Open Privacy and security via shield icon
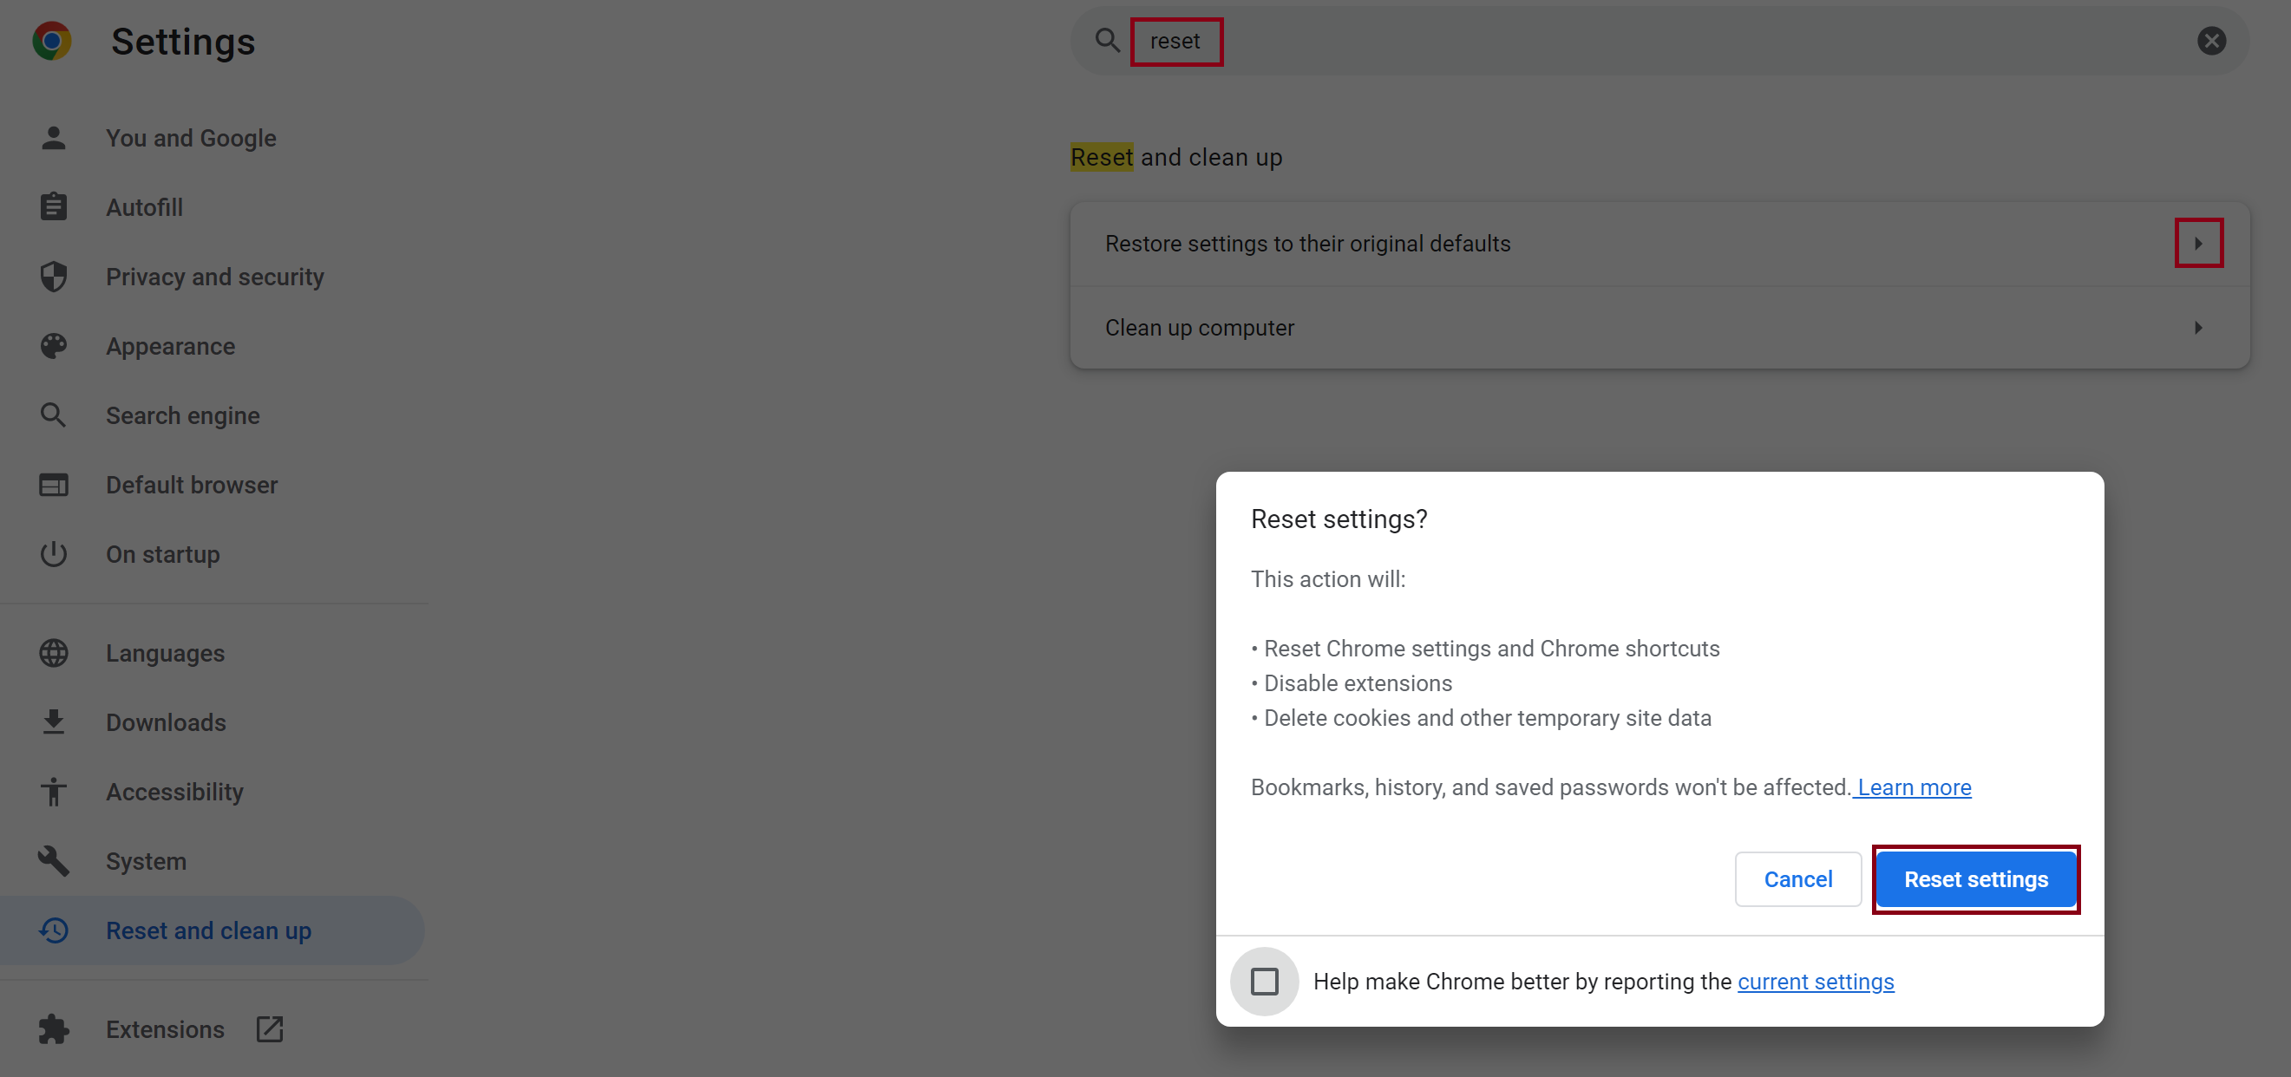The height and width of the screenshot is (1077, 2291). pos(54,277)
